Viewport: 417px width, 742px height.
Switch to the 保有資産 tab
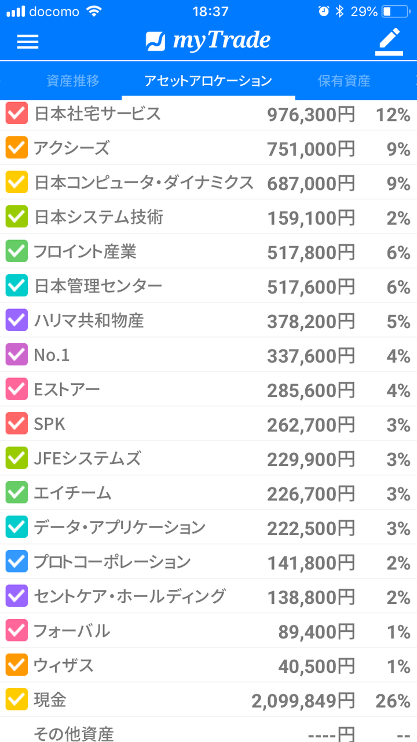[x=344, y=81]
